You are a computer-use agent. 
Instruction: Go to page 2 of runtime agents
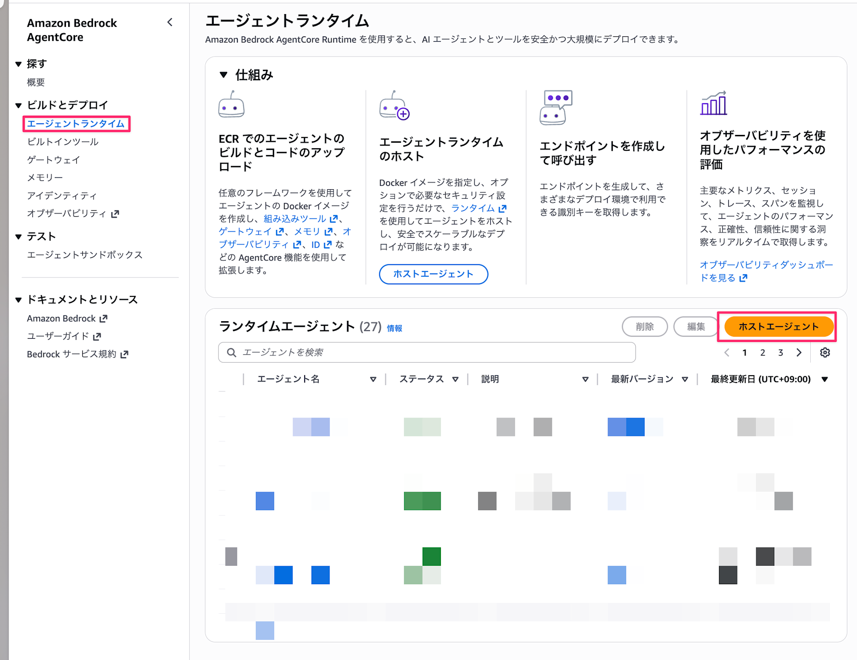(x=763, y=352)
